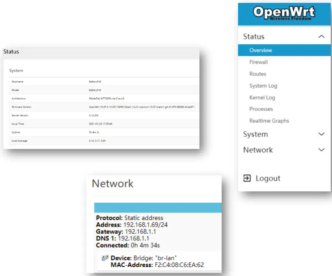This screenshot has width=332, height=276.
Task: Open the Kernel Log page
Action: point(262,97)
